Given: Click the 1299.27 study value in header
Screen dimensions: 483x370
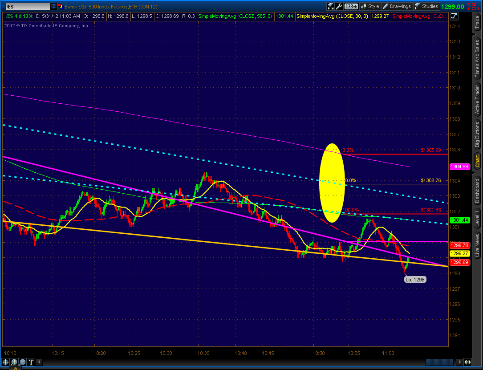Looking at the screenshot, I should point(380,16).
